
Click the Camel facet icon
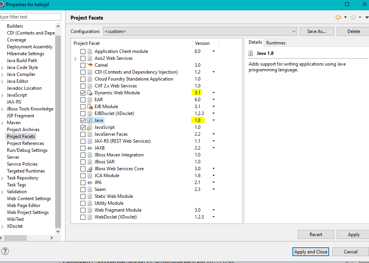(x=90, y=65)
